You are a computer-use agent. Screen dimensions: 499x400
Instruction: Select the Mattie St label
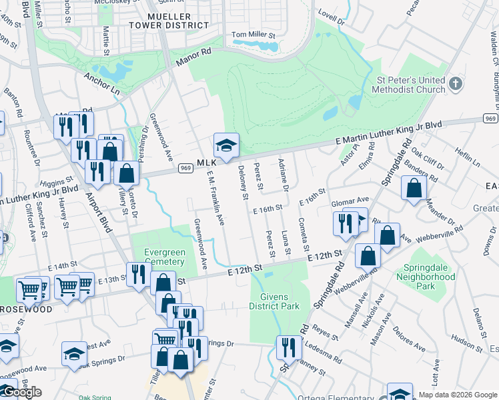coord(106,41)
